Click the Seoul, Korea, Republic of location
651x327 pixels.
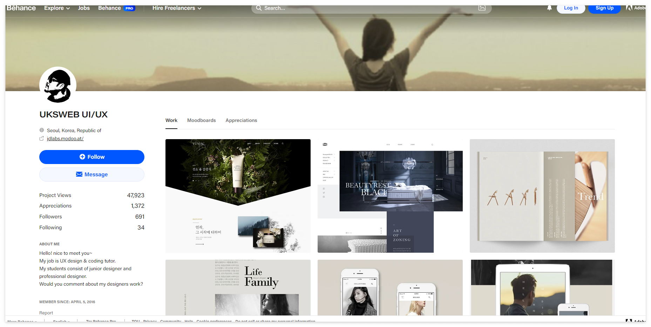click(74, 130)
